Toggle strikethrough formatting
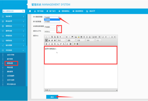Image resolution: width=148 pixels, height=101 pixels. coord(55,44)
